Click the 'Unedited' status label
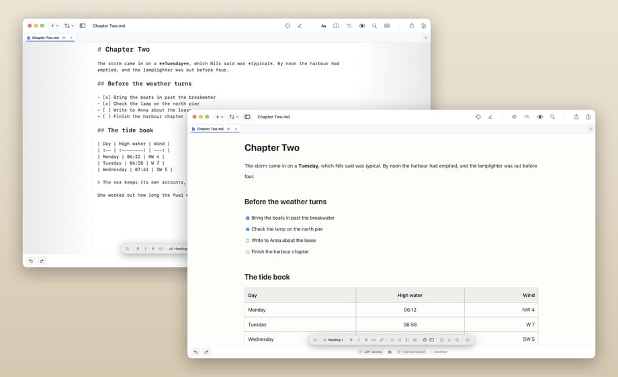The width and height of the screenshot is (618, 377). point(438,351)
